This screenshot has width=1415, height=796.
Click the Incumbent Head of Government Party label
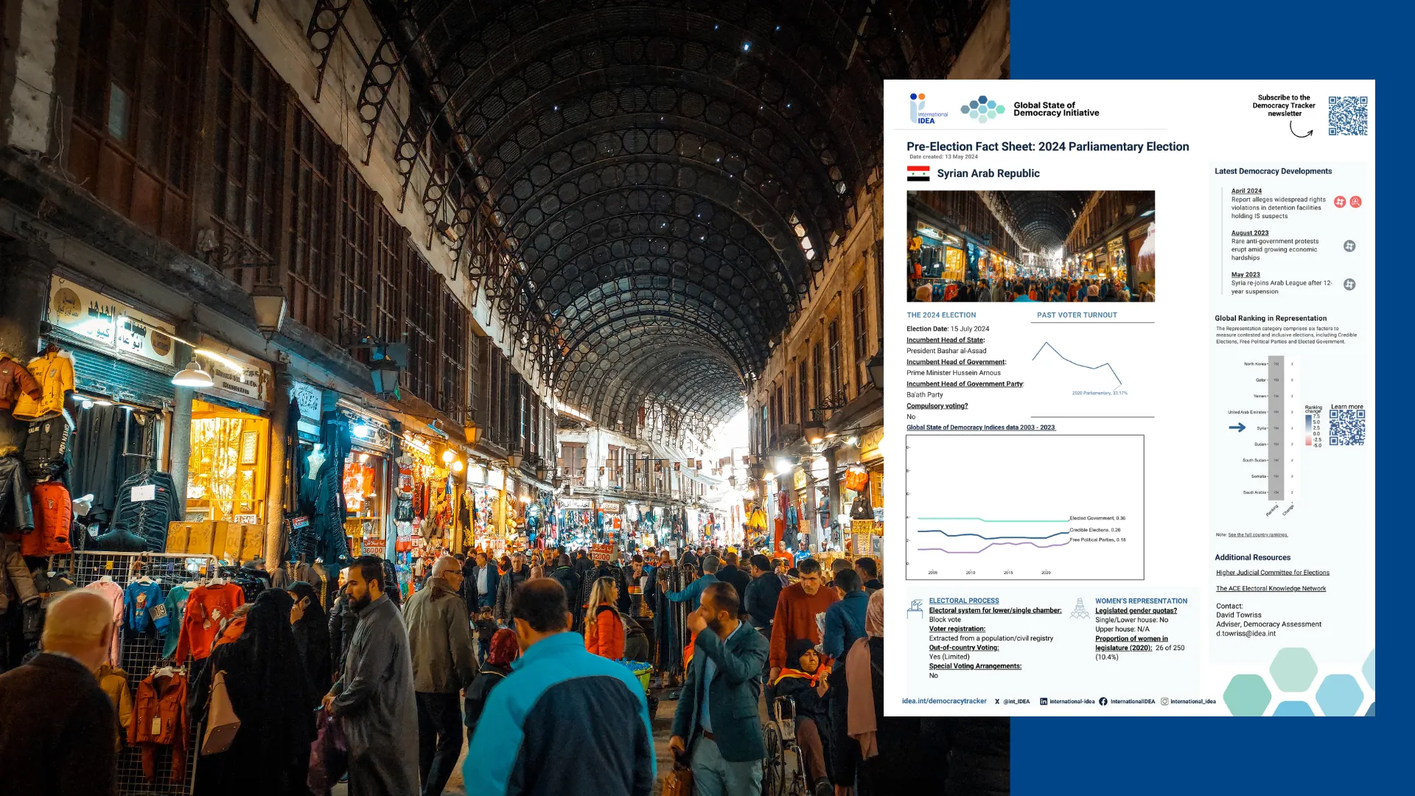pos(965,384)
